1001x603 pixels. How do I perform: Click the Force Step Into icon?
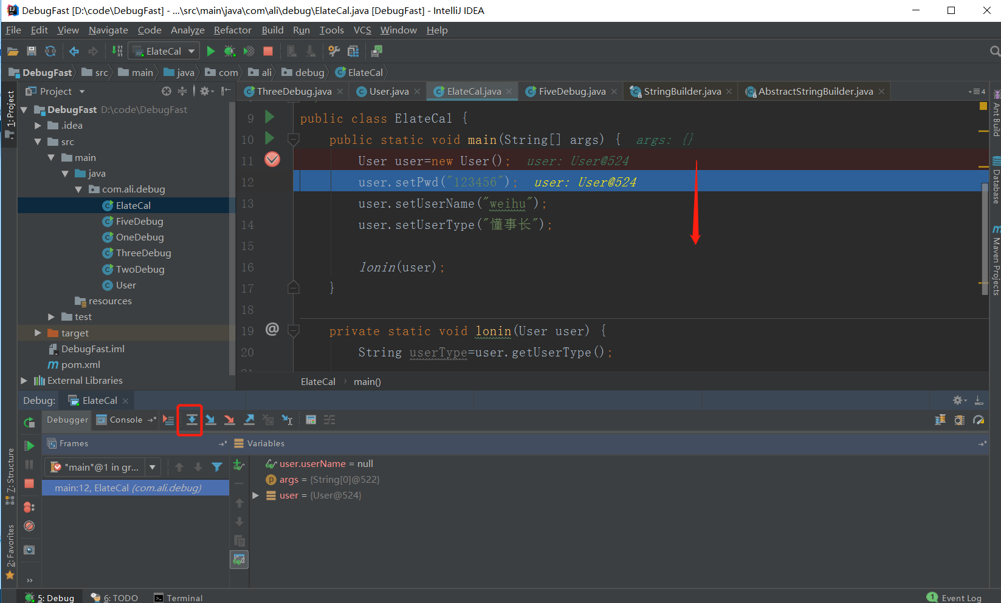229,420
